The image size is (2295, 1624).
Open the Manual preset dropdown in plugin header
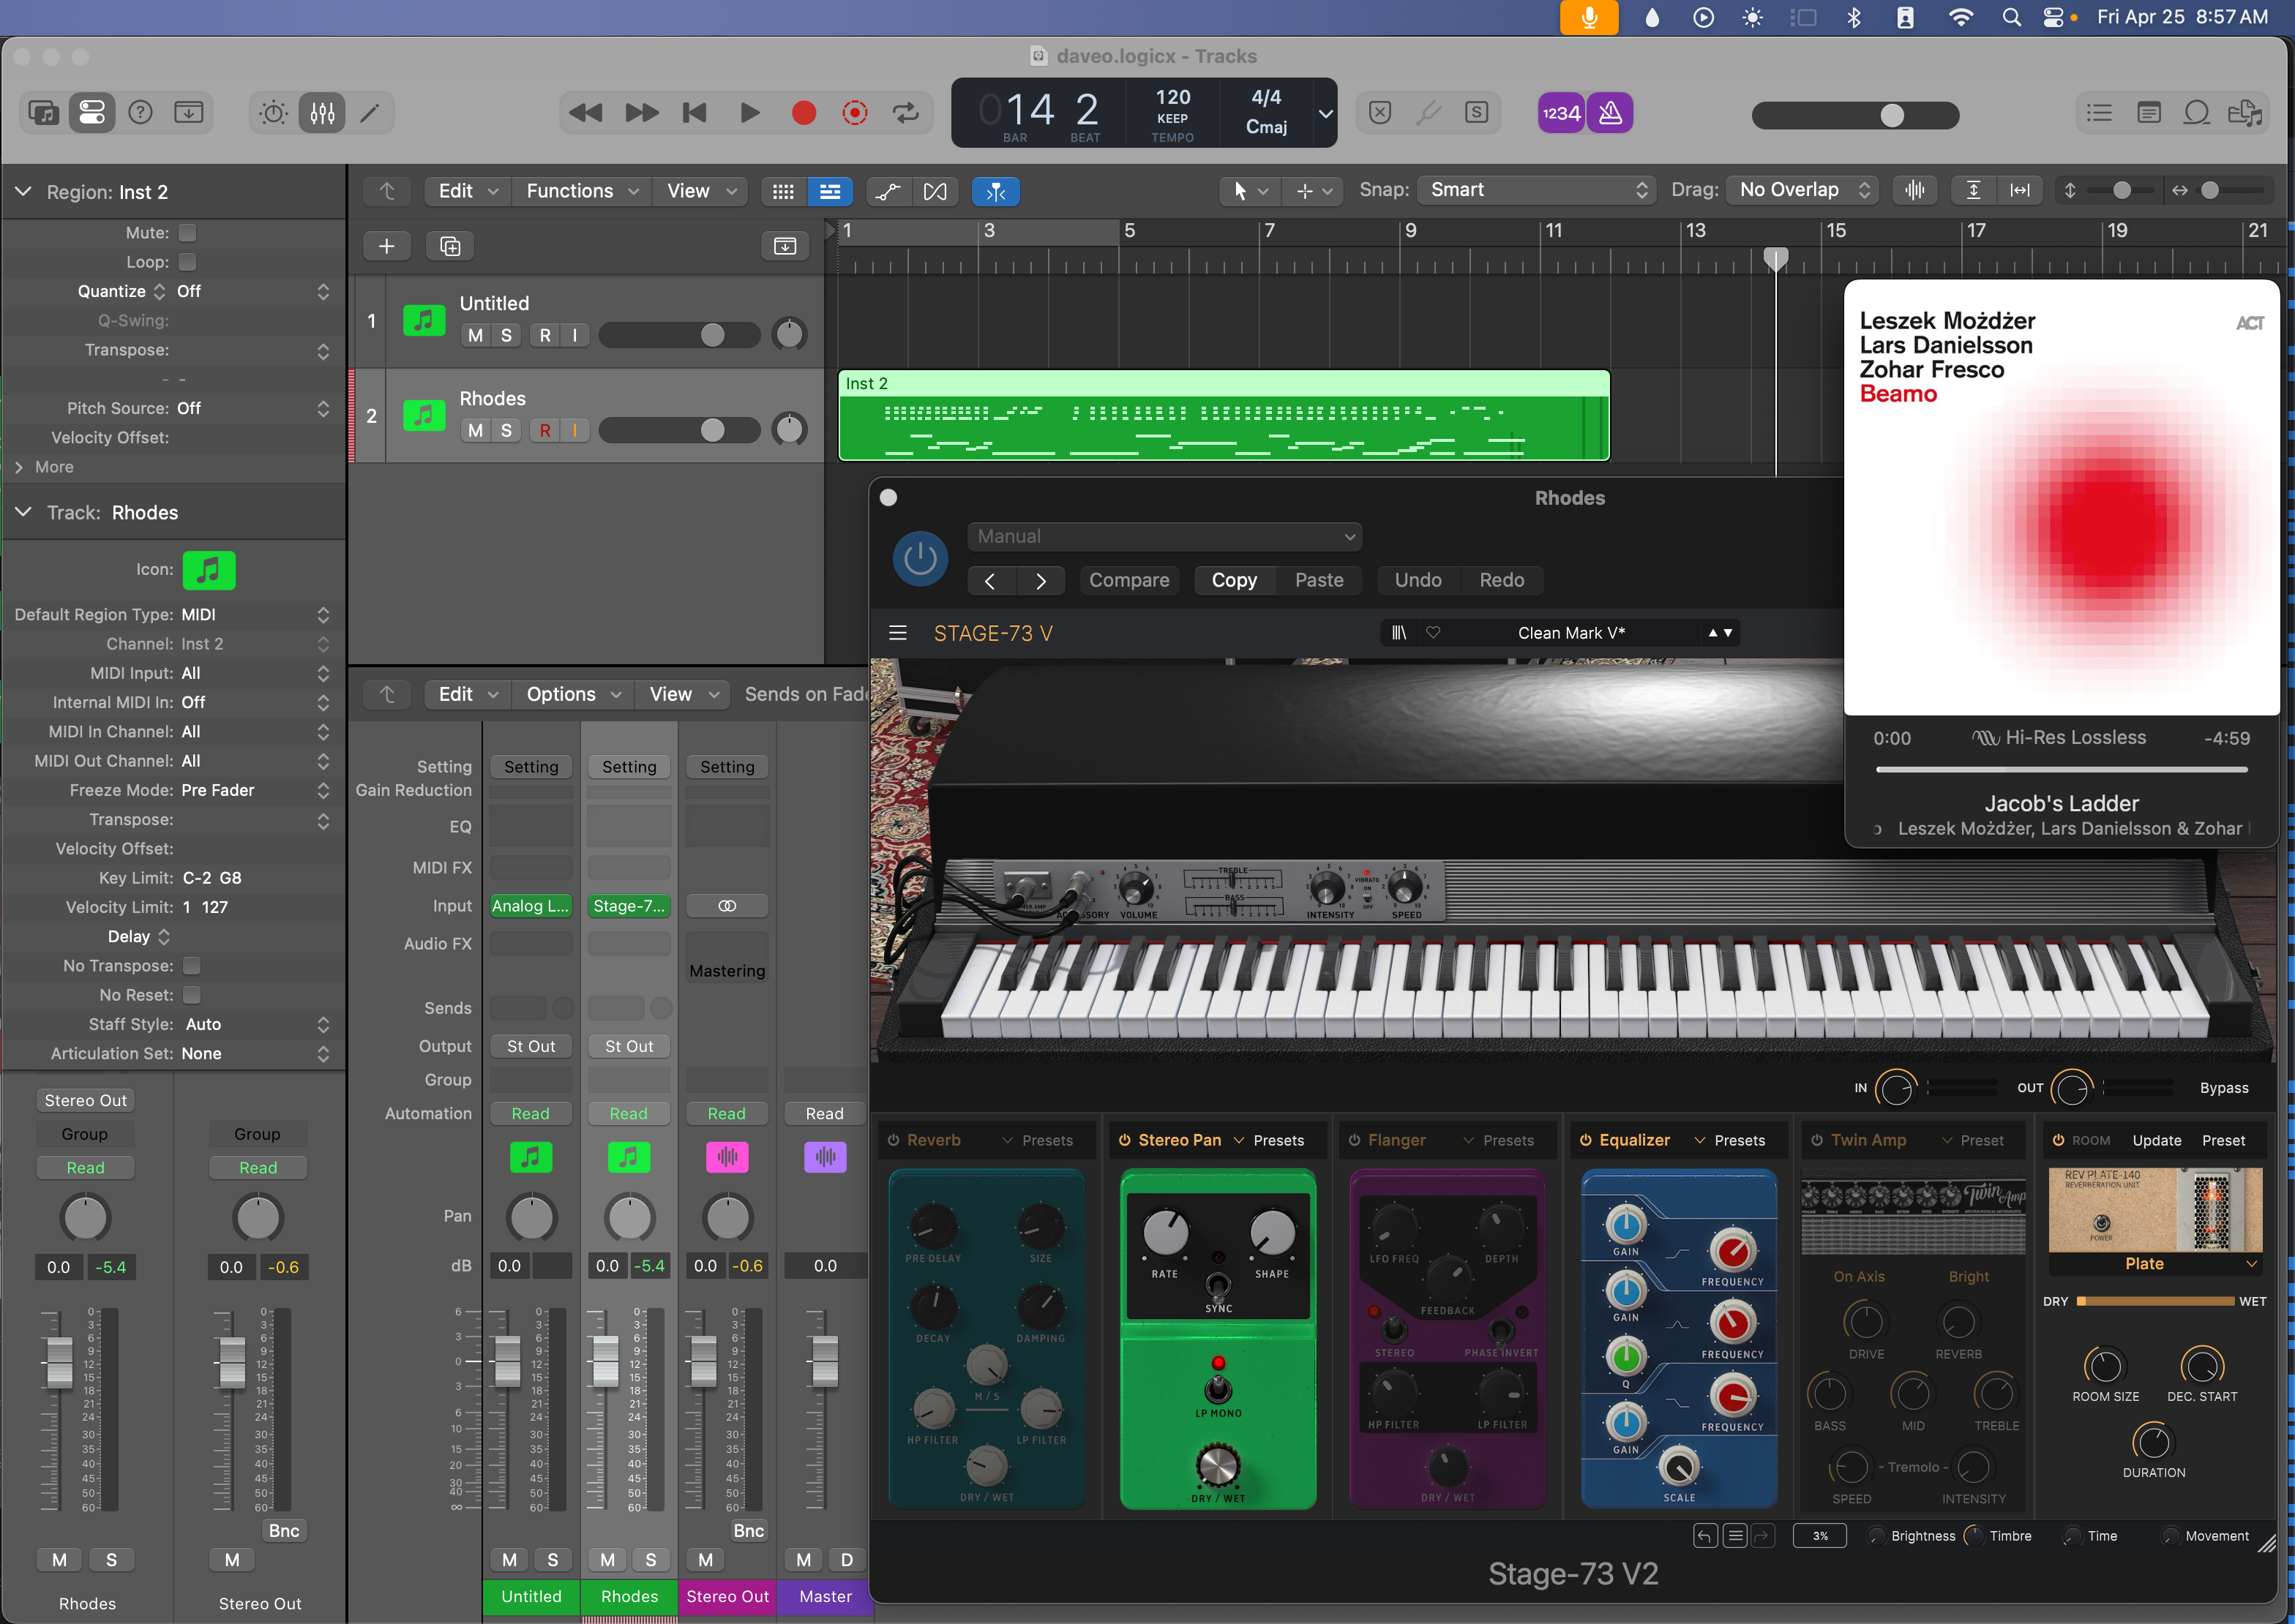[1164, 537]
